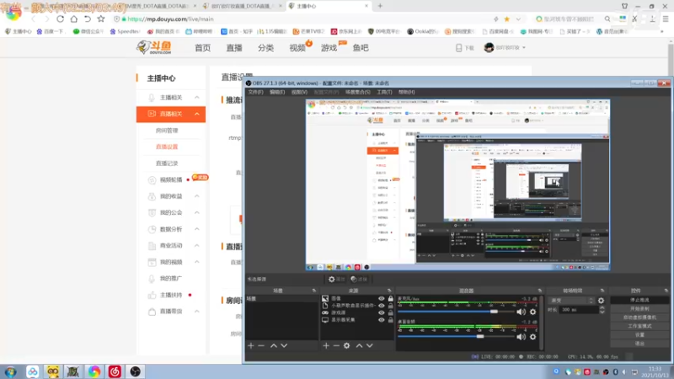The width and height of the screenshot is (674, 379).
Task: Open transition properties gear icon
Action: coord(601,301)
